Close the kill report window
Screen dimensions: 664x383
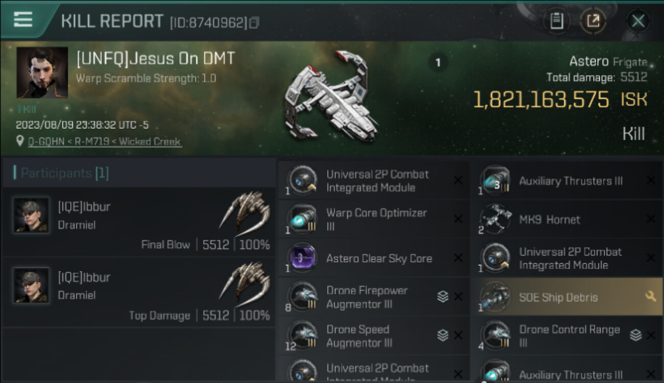[x=638, y=21]
